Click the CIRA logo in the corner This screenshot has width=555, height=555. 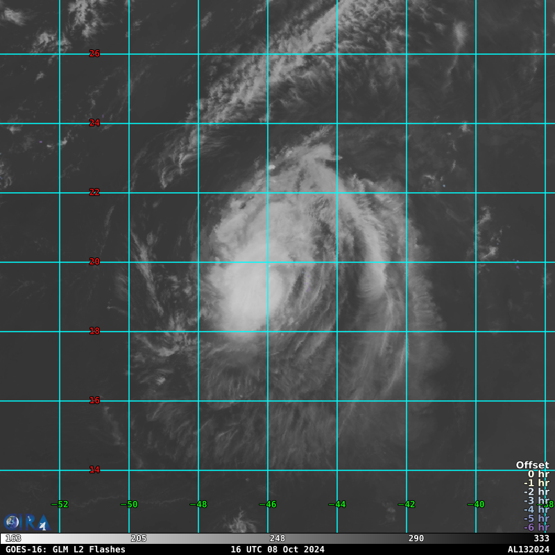26,522
